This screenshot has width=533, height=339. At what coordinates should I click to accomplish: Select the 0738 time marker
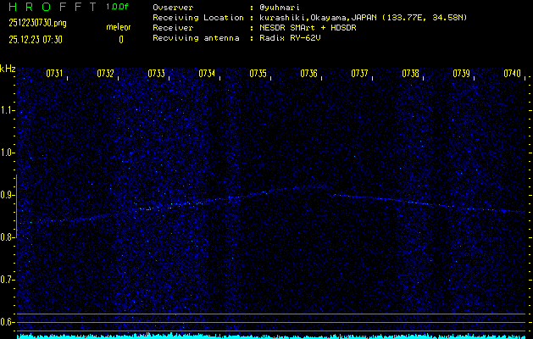(x=410, y=74)
